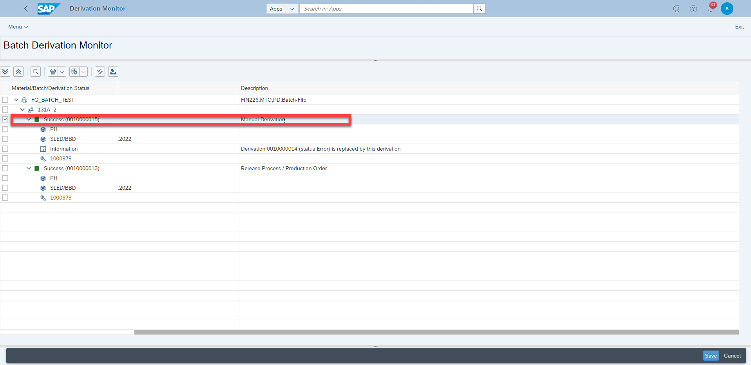
Task: Click Exit in the menu bar
Action: pos(739,27)
